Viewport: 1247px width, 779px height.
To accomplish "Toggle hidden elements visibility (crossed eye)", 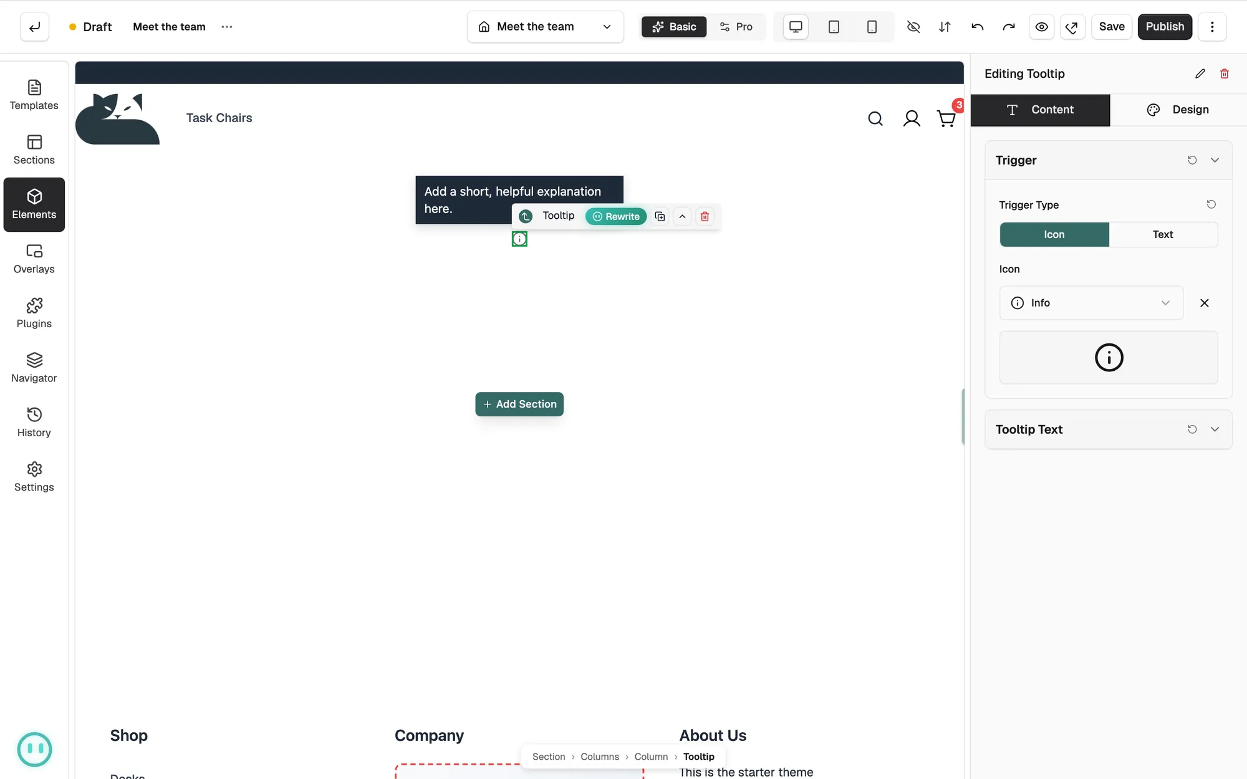I will pos(913,27).
